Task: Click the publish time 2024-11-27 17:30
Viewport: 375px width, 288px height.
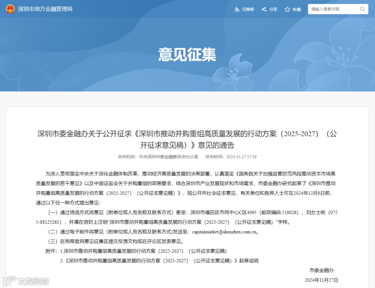Action: tap(241, 157)
